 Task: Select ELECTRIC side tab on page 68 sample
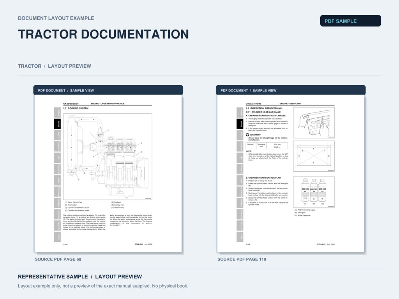pyautogui.click(x=58, y=225)
